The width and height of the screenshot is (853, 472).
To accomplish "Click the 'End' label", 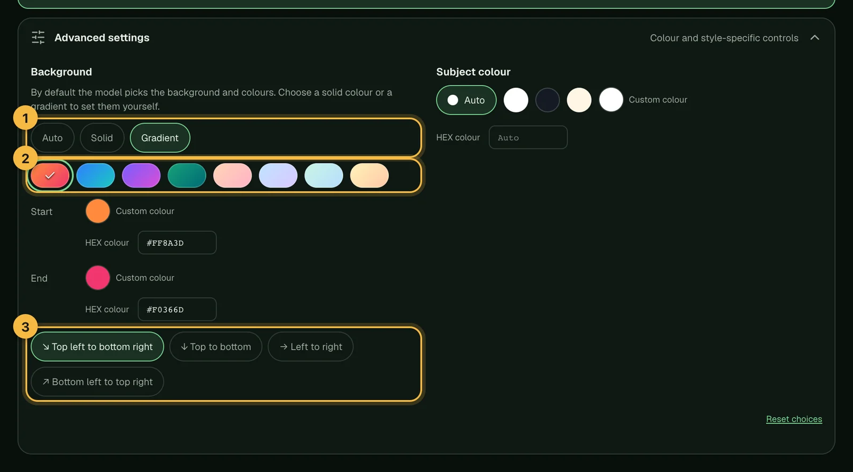I will click(39, 278).
